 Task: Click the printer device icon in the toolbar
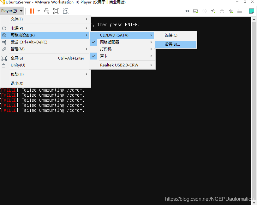(x=222, y=11)
